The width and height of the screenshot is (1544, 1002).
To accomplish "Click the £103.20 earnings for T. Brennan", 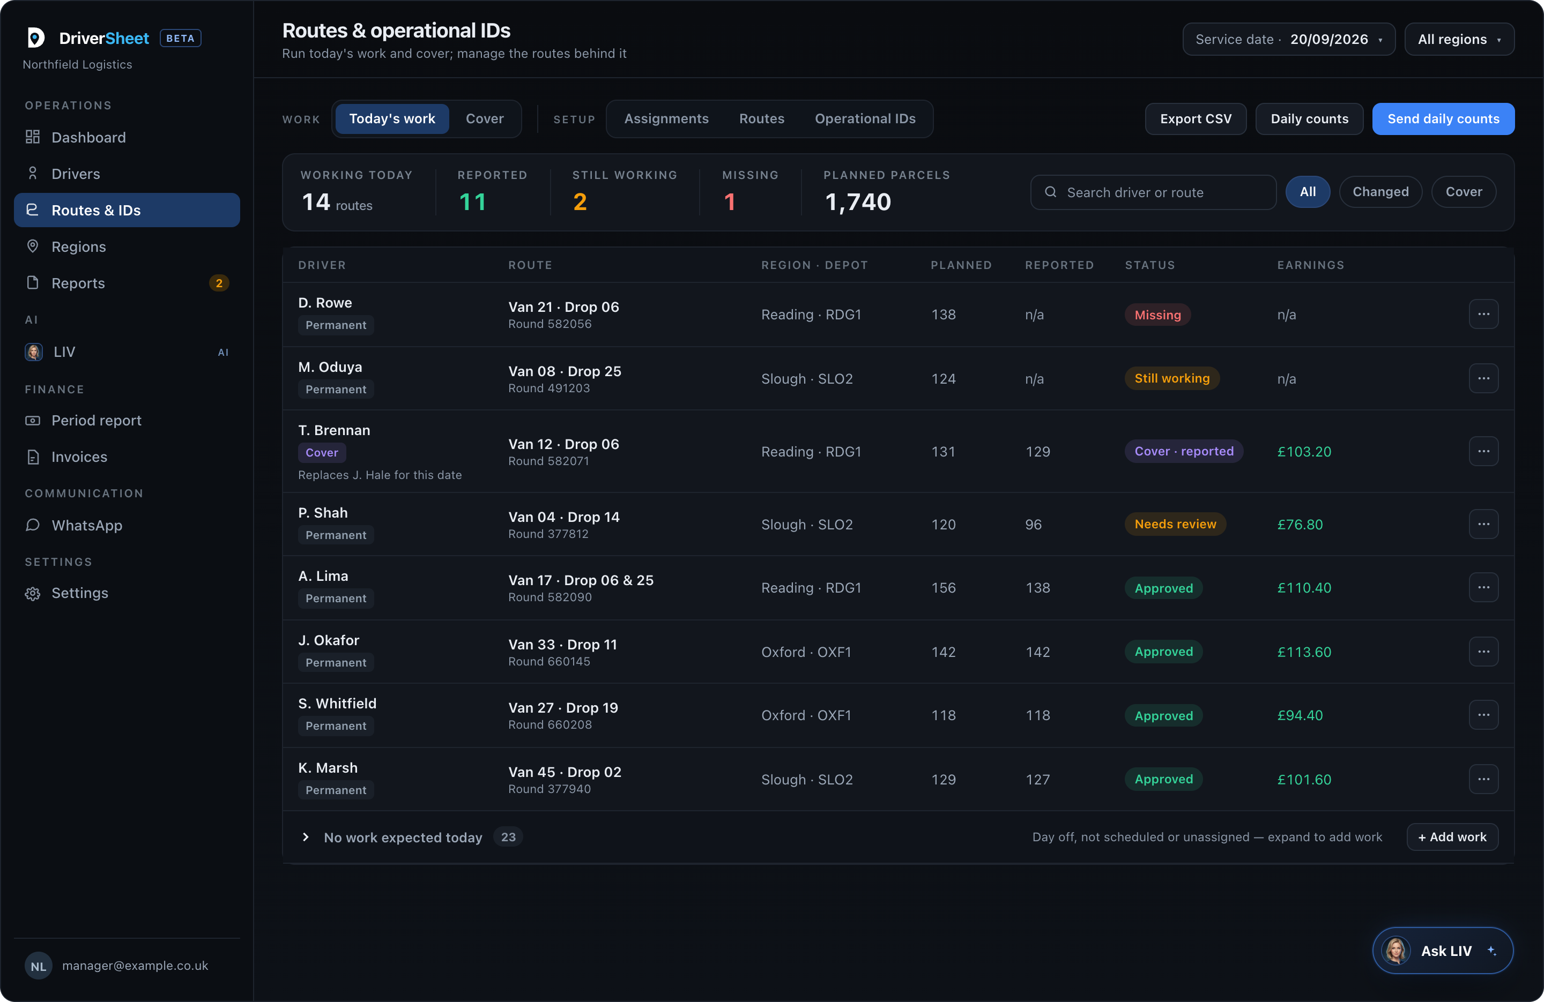I will click(x=1303, y=451).
